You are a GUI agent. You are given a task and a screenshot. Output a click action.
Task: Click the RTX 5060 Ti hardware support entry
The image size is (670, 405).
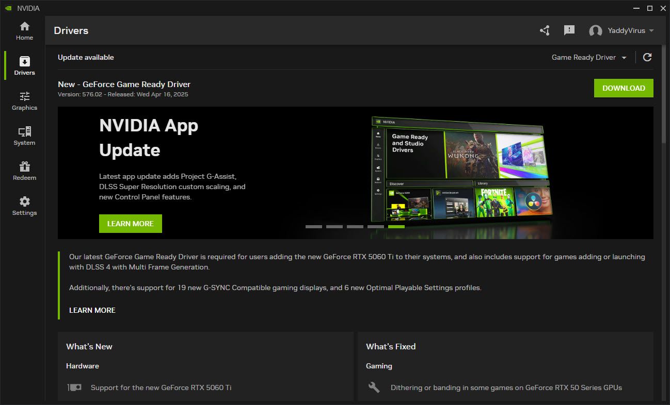coord(161,387)
